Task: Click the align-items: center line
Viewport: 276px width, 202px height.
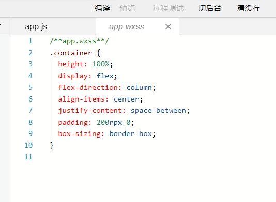Action: tap(100, 99)
